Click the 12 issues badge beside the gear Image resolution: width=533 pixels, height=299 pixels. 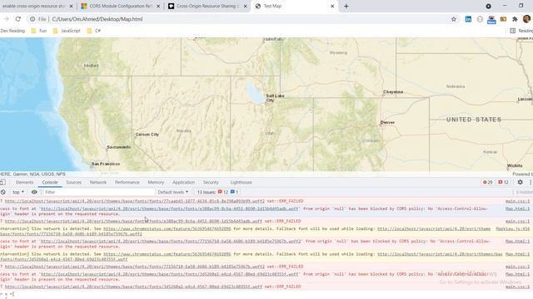(x=503, y=183)
